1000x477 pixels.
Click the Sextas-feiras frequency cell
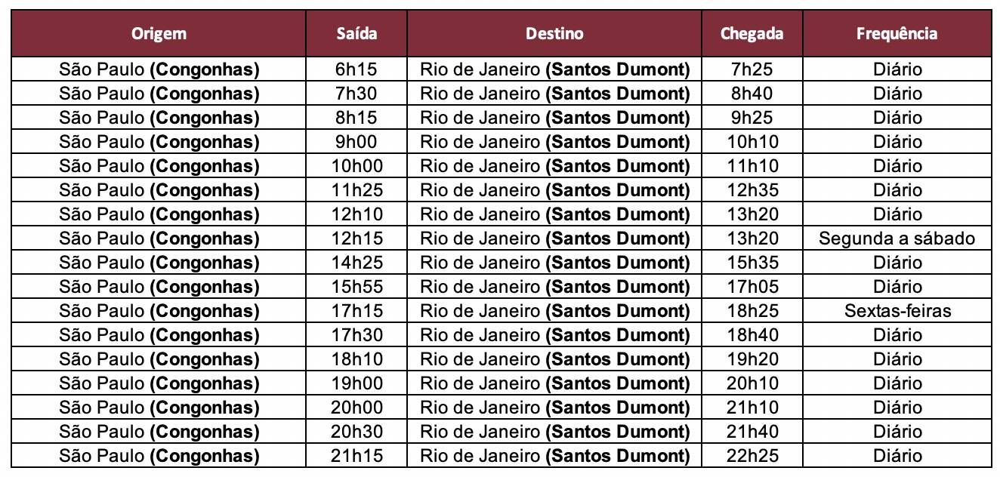(x=897, y=311)
